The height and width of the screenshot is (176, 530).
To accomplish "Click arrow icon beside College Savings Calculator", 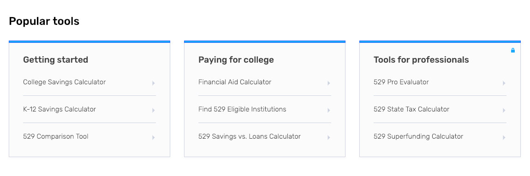I will (154, 83).
